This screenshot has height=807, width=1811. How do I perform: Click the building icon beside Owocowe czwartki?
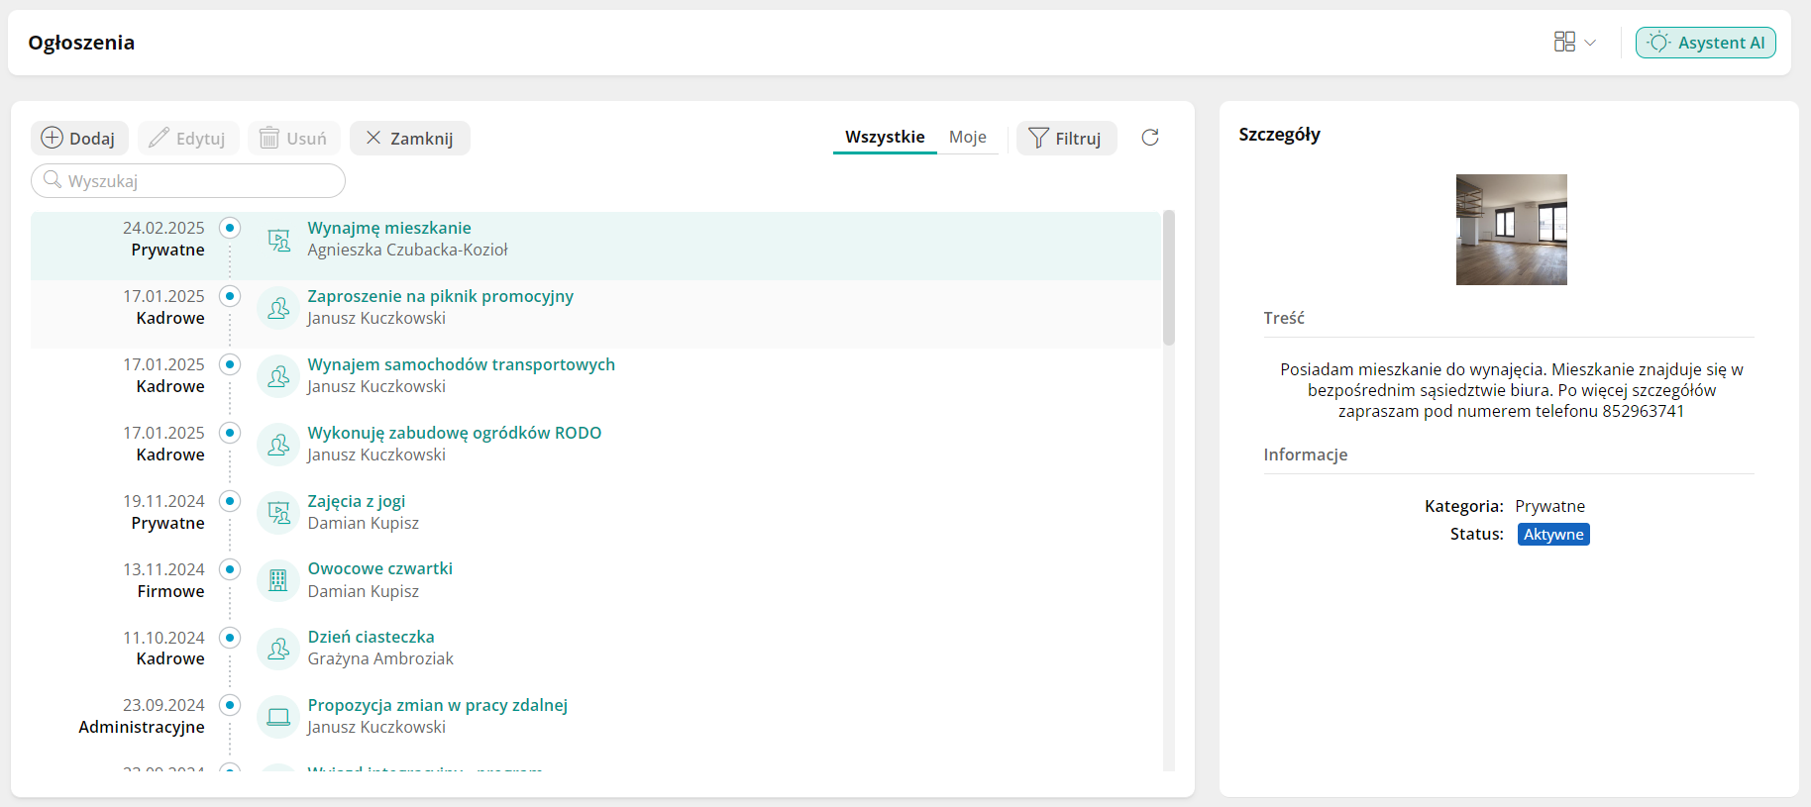pyautogui.click(x=278, y=580)
